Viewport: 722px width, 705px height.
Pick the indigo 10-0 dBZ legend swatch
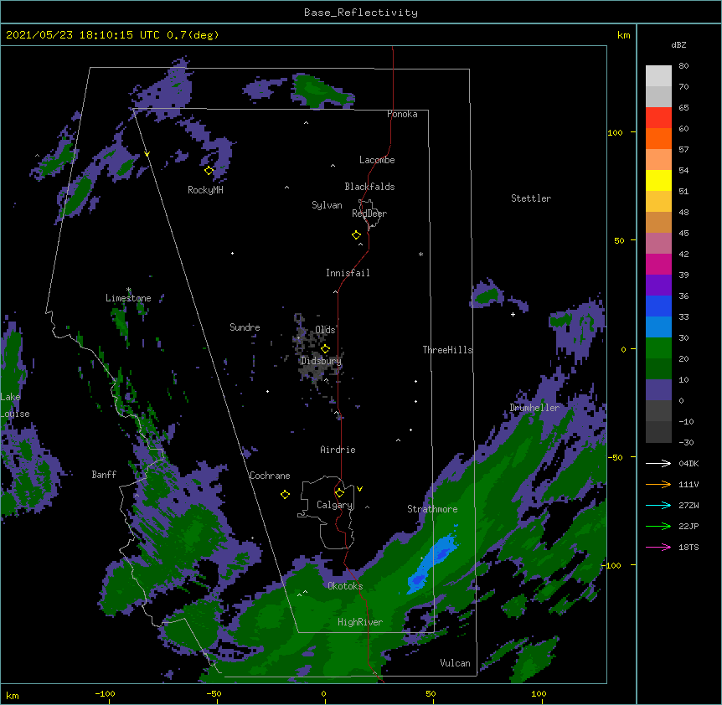click(x=658, y=390)
